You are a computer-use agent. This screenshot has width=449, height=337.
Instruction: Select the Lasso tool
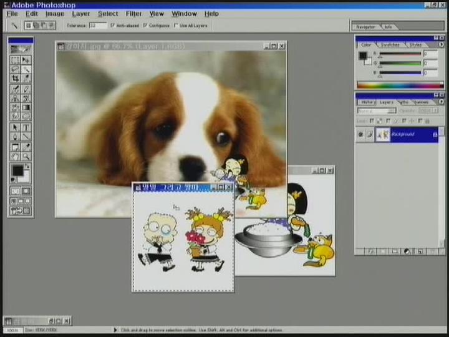(x=15, y=69)
